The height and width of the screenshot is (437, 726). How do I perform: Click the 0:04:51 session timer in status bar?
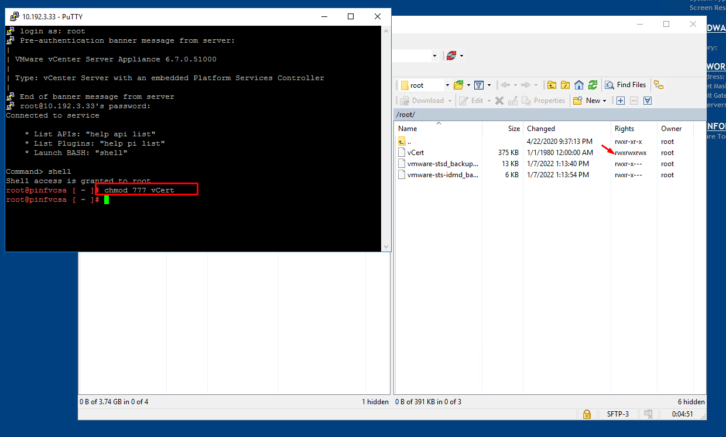[x=682, y=414]
